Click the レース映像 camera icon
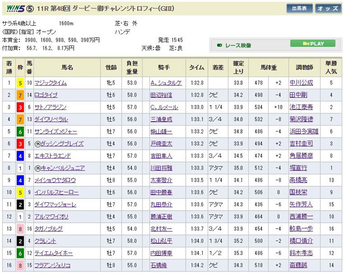The image size is (344, 273). click(220, 46)
